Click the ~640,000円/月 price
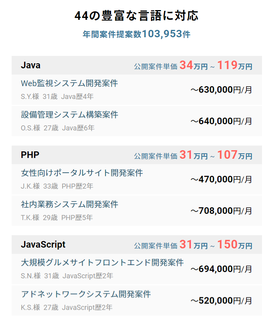 click(221, 121)
